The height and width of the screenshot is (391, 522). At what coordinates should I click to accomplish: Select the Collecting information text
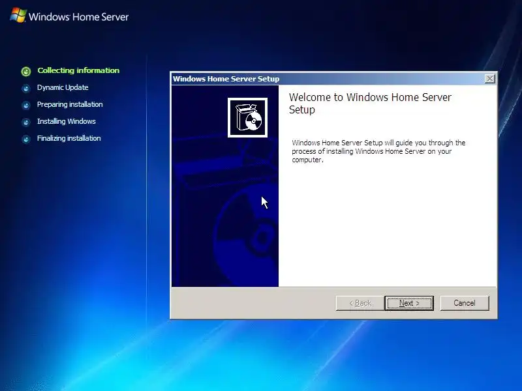click(x=78, y=70)
